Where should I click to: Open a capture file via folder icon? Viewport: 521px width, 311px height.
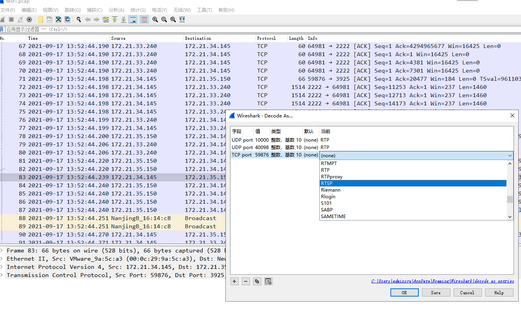coord(41,20)
